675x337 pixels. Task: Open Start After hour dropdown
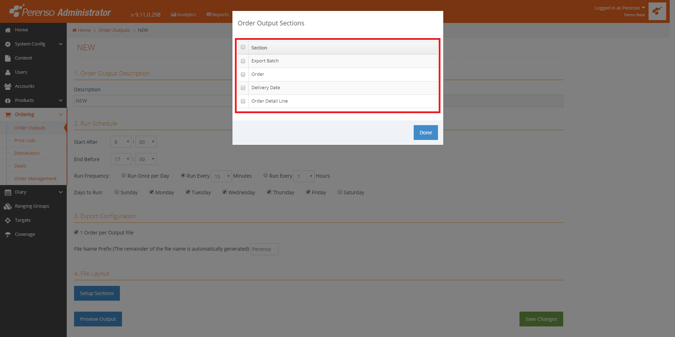click(x=121, y=142)
